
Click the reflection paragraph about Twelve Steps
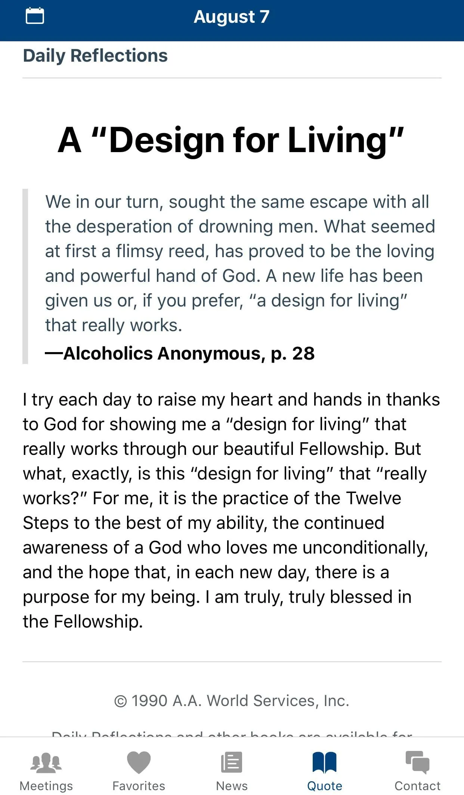coord(232,510)
